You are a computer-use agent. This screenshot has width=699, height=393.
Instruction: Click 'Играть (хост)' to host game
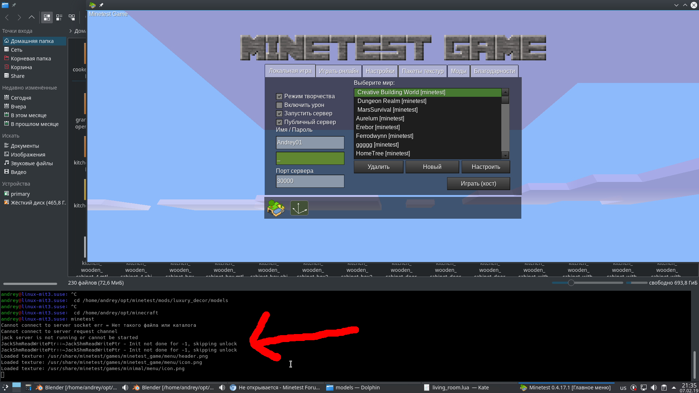478,184
